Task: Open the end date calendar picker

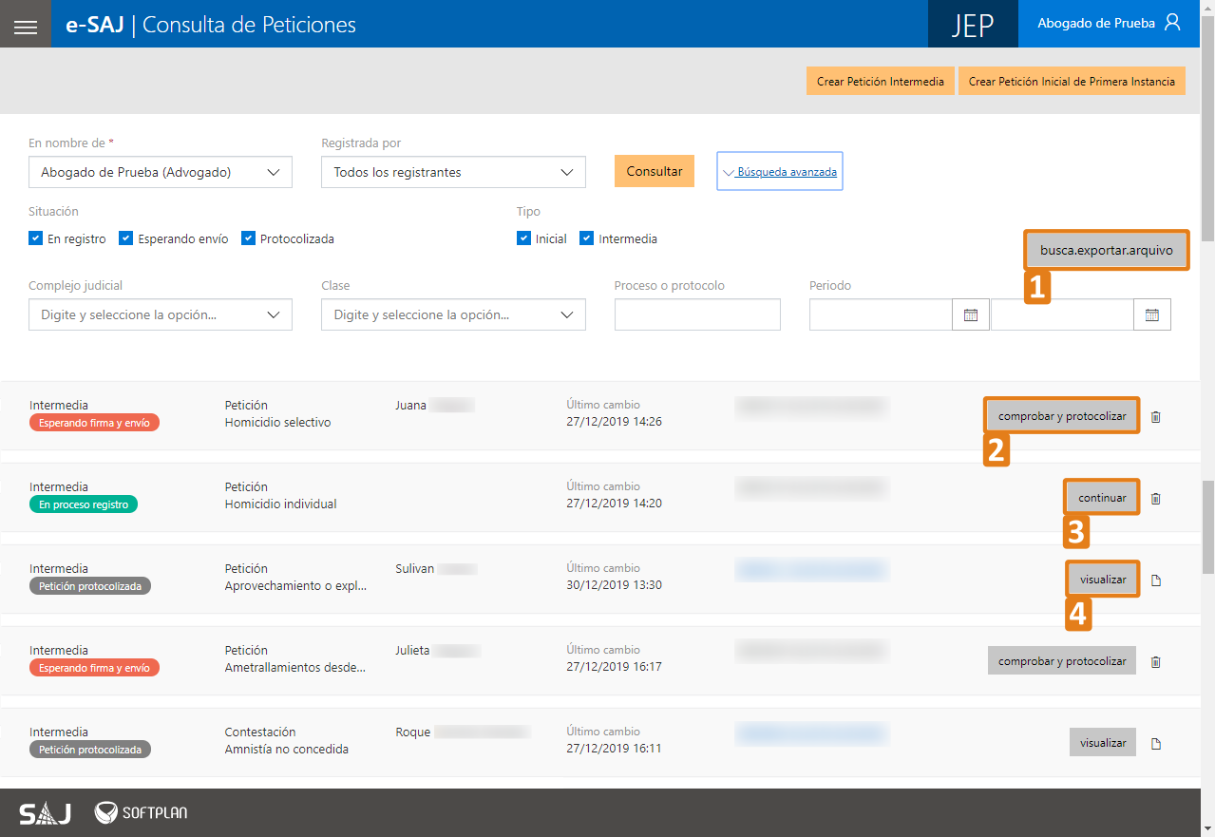Action: (1152, 314)
